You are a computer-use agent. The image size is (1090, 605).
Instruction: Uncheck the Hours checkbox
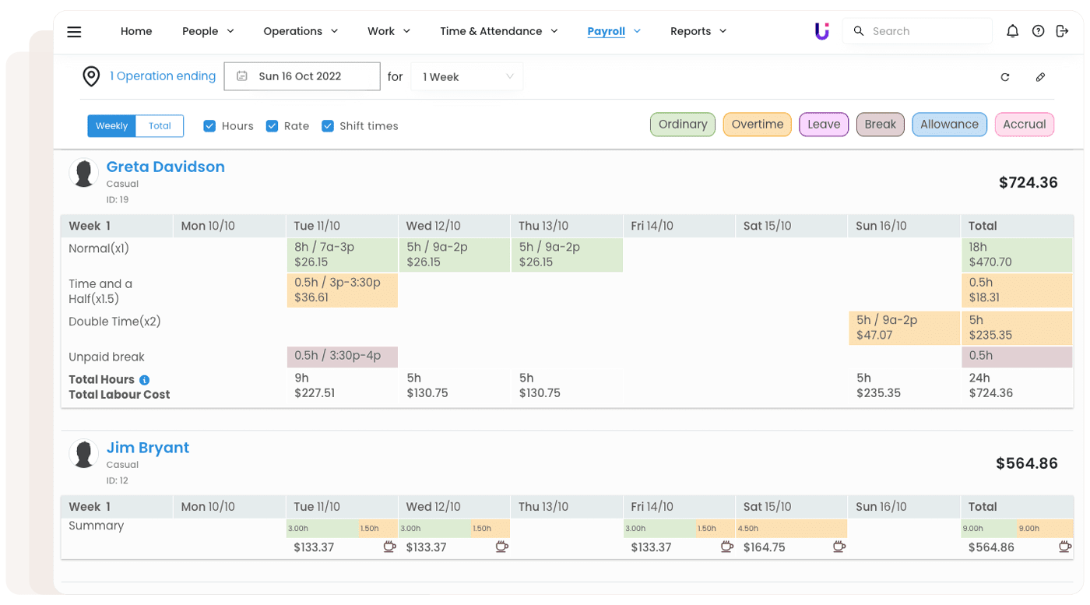tap(209, 125)
